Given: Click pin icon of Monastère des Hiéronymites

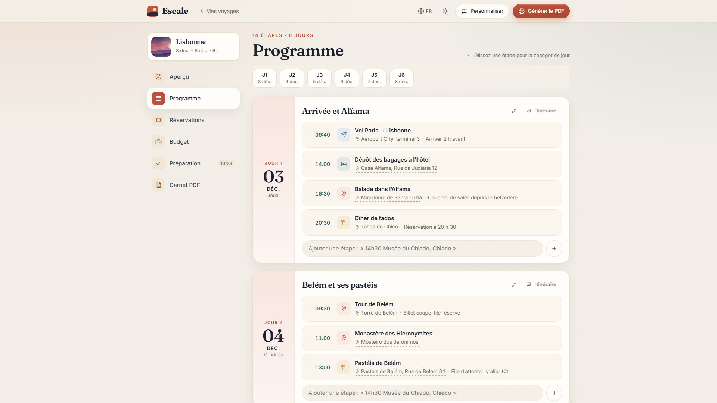Looking at the screenshot, I should (344, 338).
